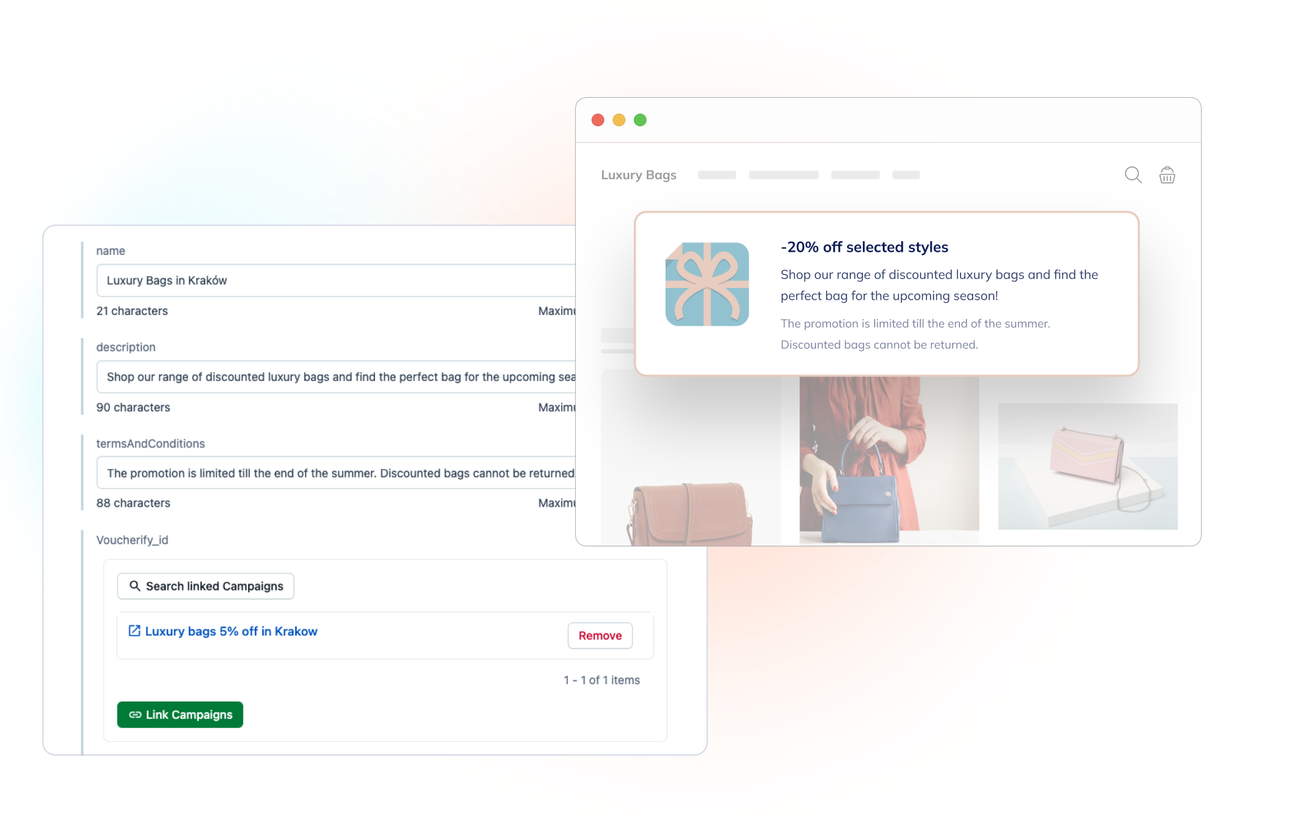The width and height of the screenshot is (1302, 827).
Task: Click the yellow window minimize dot
Action: (x=619, y=120)
